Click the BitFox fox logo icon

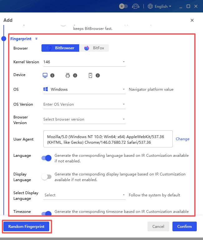pos(87,48)
